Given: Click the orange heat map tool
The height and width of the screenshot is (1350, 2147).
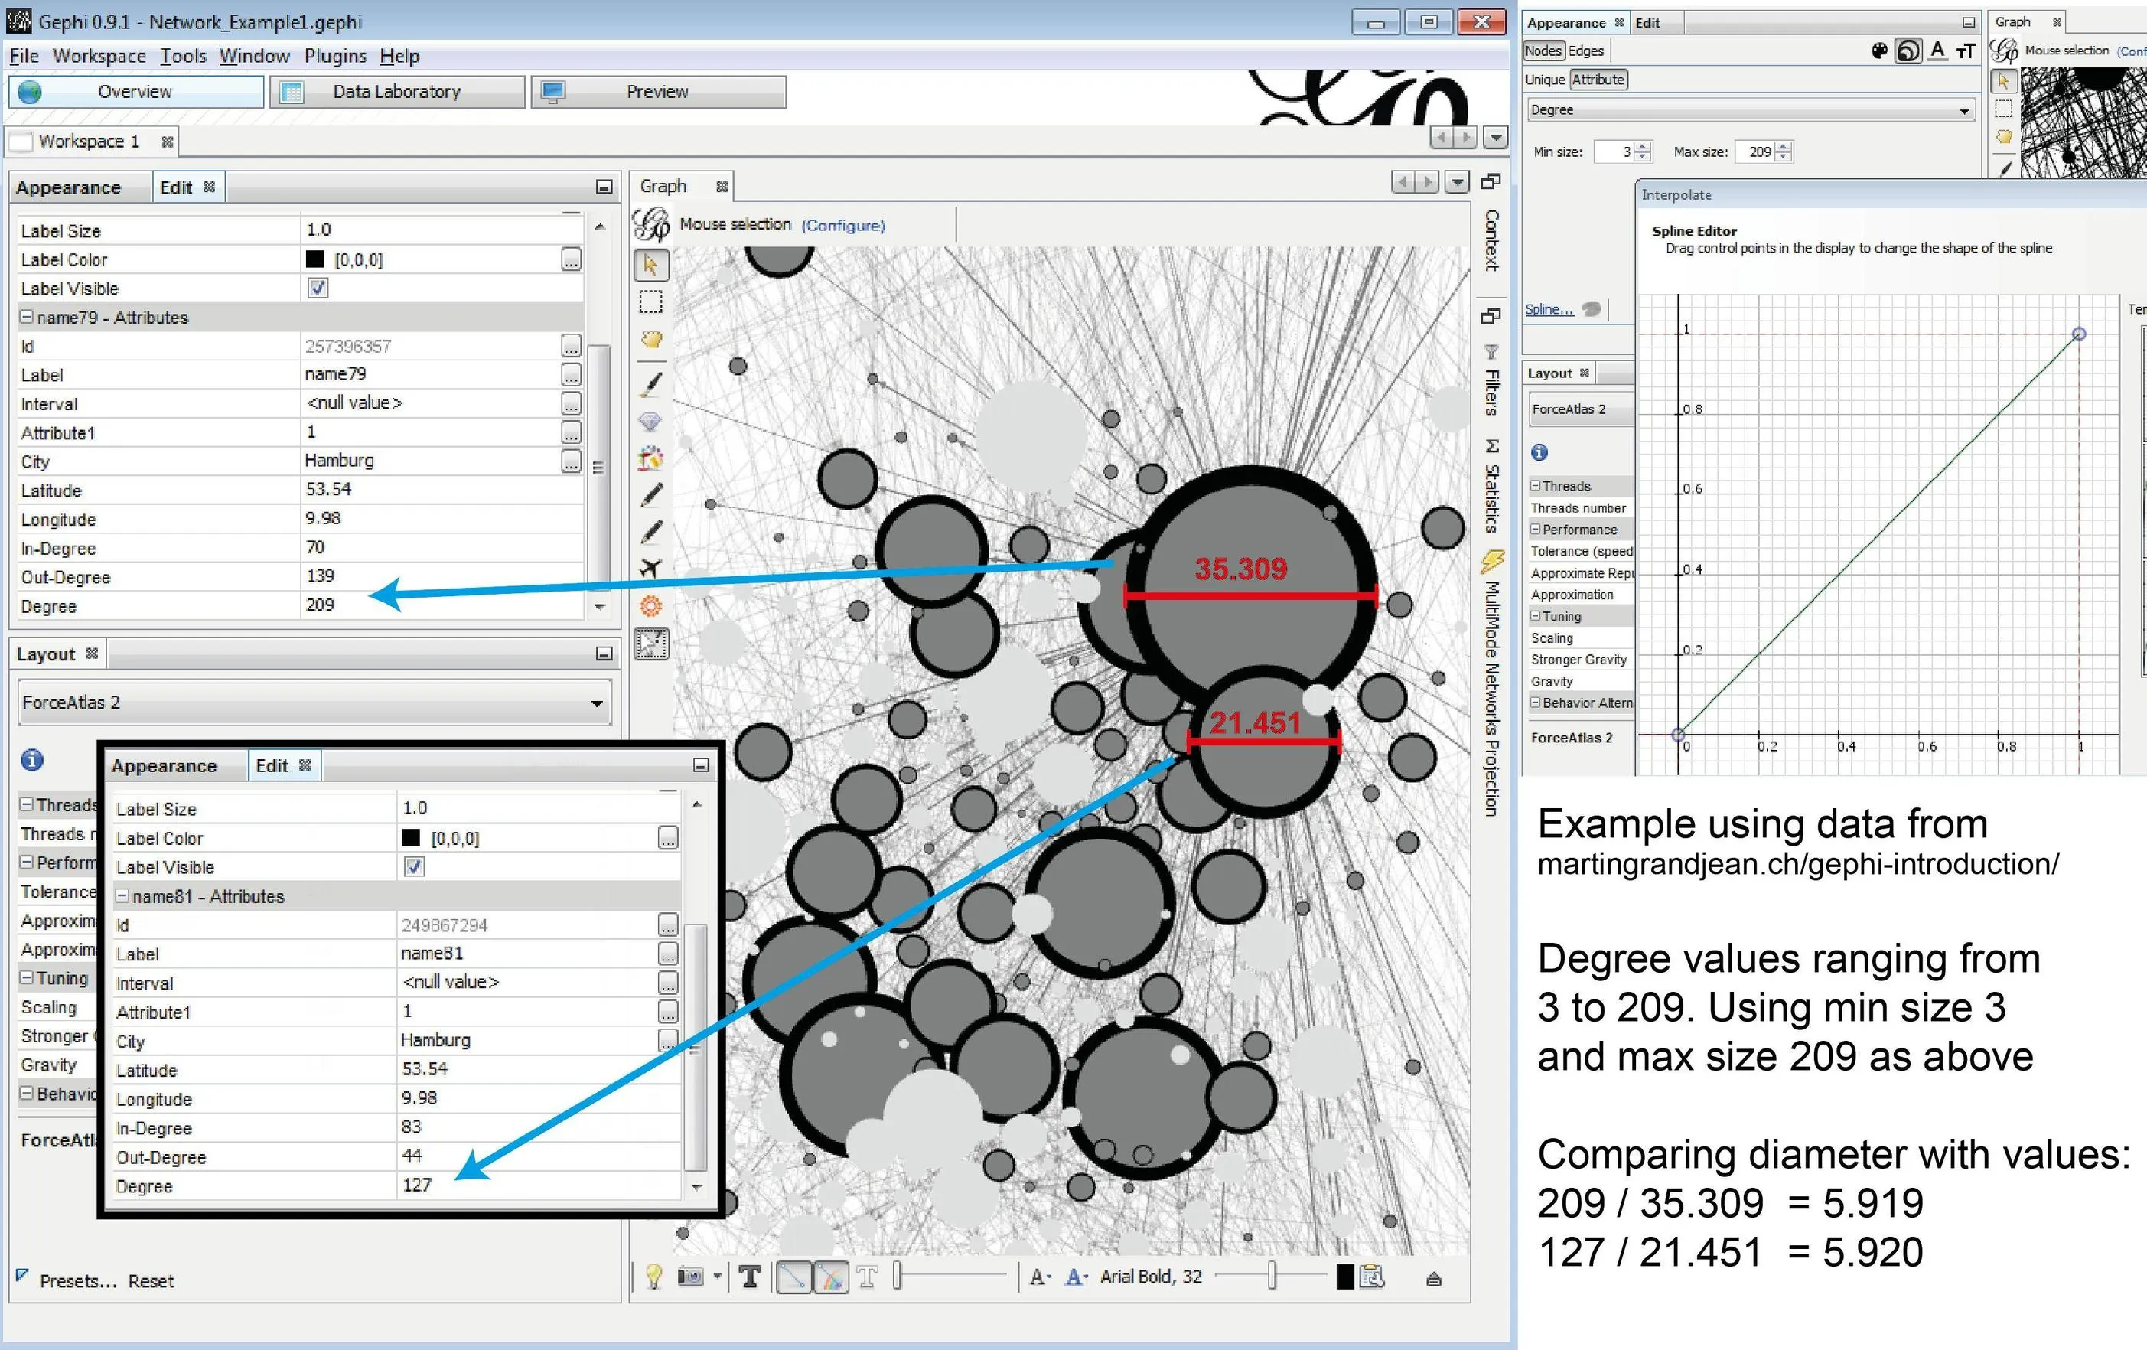Looking at the screenshot, I should pos(651,606).
